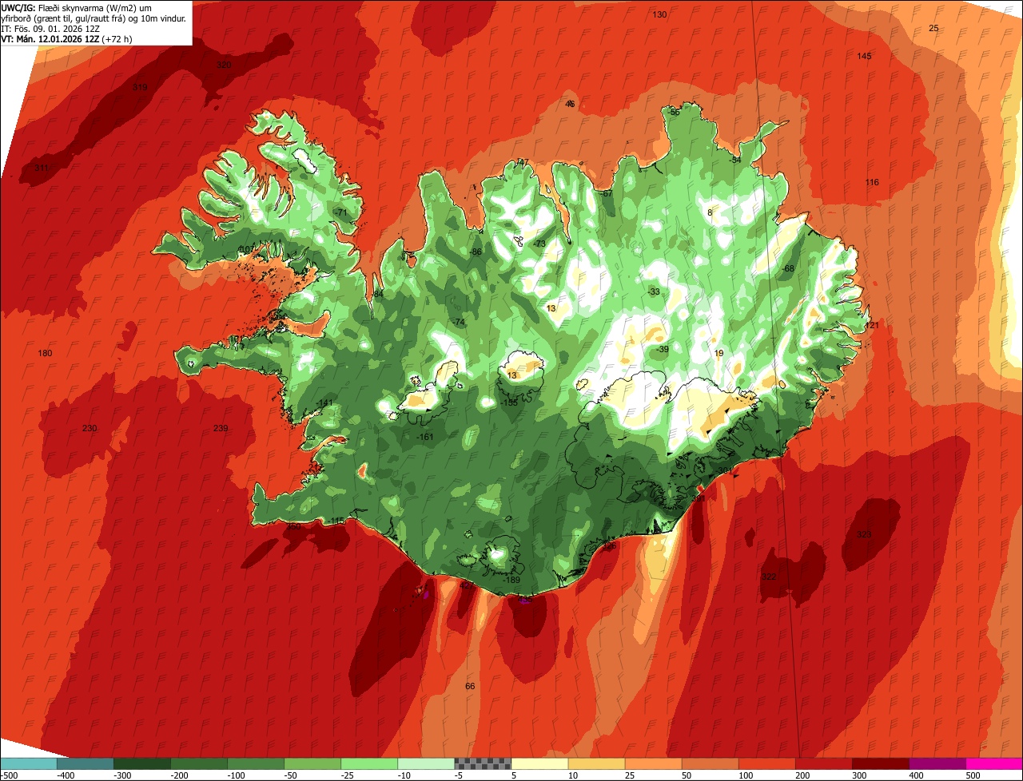Click the magenta above-500 legend swatch
Screen dimensions: 1023x781
tap(994, 763)
